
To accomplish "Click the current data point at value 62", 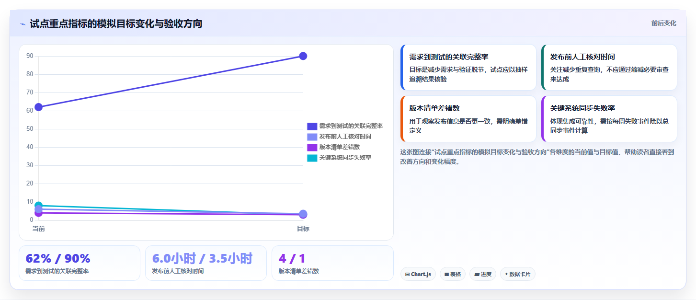I will (x=38, y=107).
